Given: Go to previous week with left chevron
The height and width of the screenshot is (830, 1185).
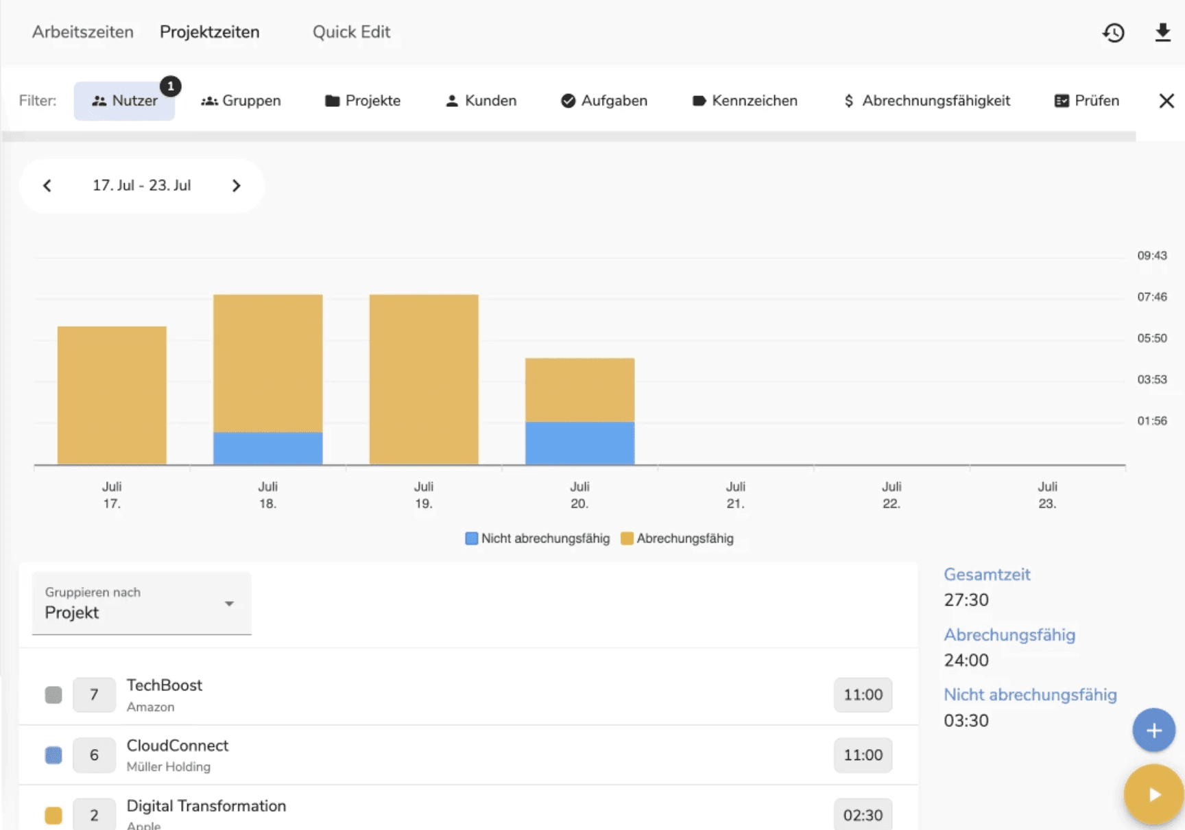Looking at the screenshot, I should [x=47, y=186].
